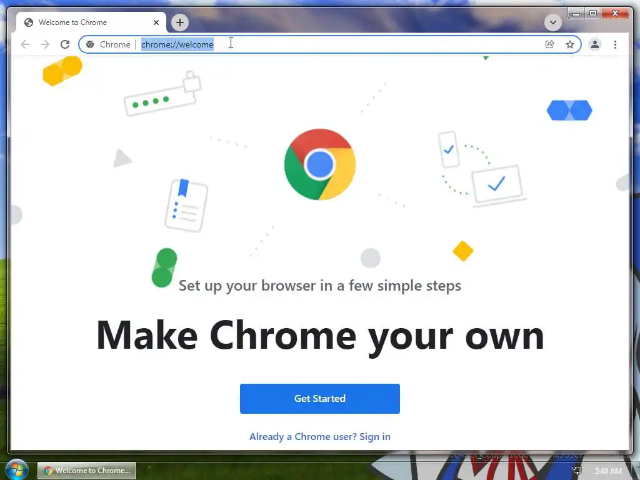640x480 pixels.
Task: Click the Get Started button
Action: (319, 398)
